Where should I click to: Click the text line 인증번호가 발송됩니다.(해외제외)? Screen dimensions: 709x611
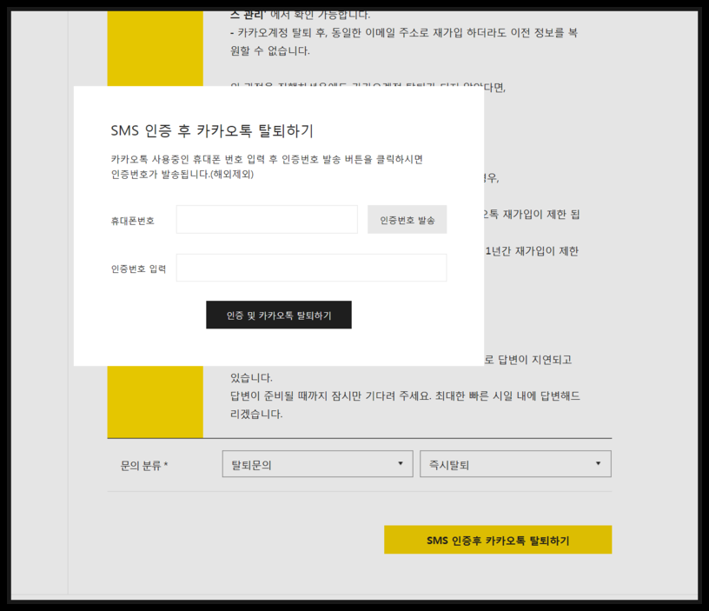click(182, 174)
